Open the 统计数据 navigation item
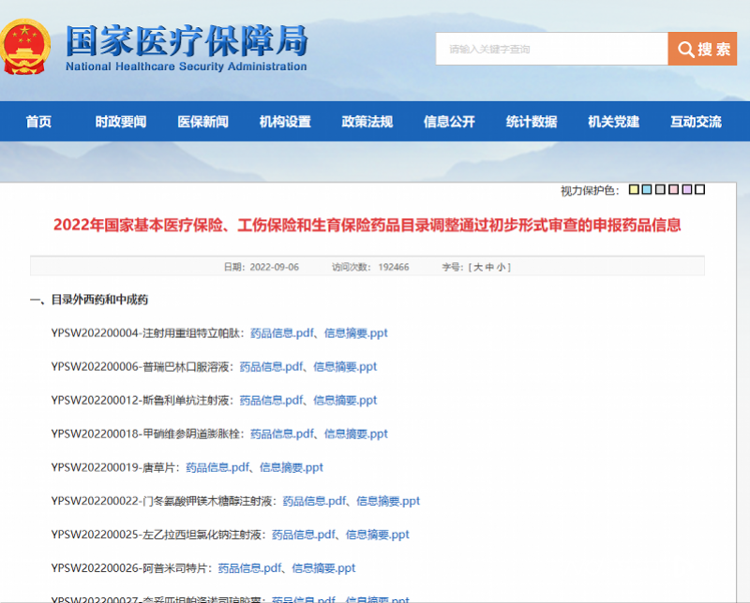Screen dimensions: 750x603 click(x=532, y=122)
